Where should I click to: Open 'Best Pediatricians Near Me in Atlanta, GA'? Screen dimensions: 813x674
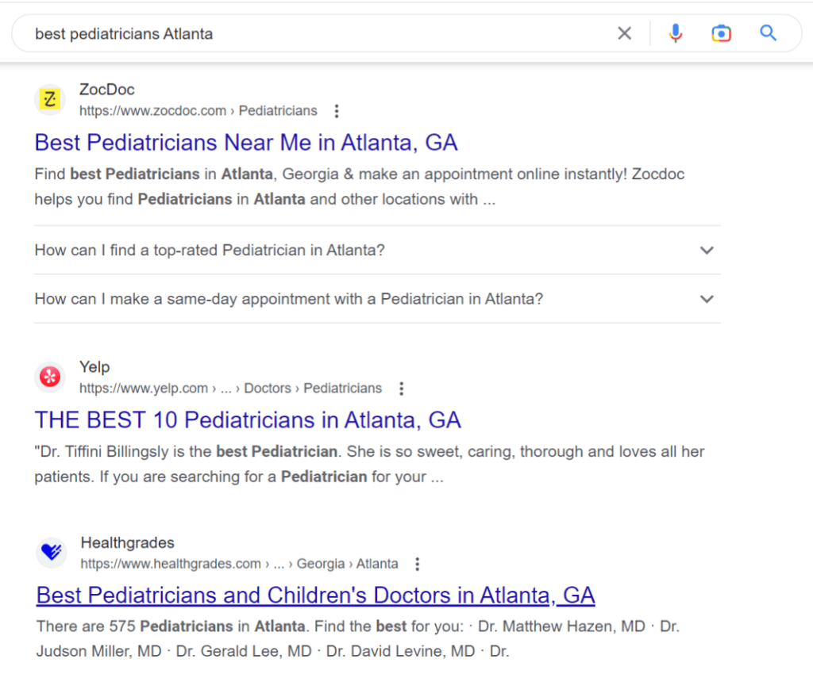coord(245,142)
